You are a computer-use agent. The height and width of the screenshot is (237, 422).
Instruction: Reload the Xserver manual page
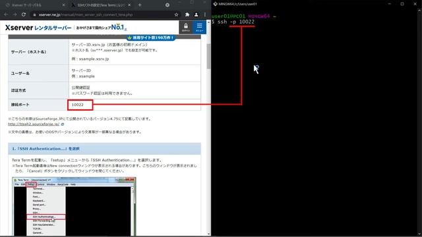[24, 14]
